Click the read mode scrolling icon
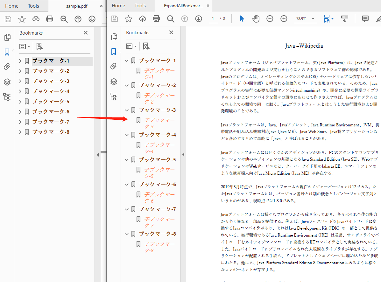381x282 pixels. 344,19
